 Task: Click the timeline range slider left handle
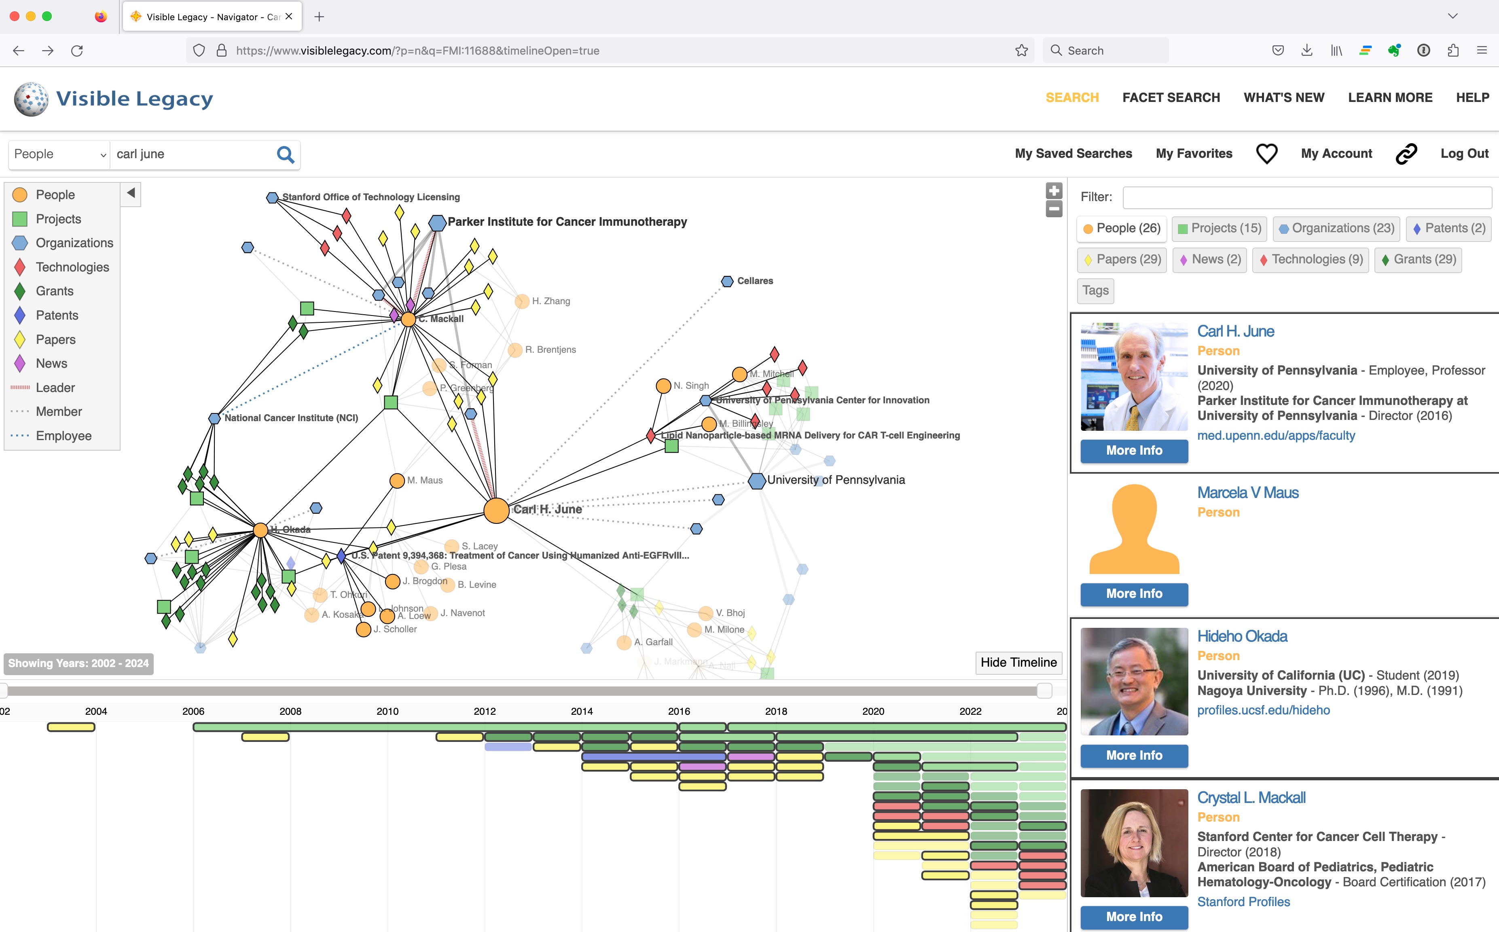3,691
